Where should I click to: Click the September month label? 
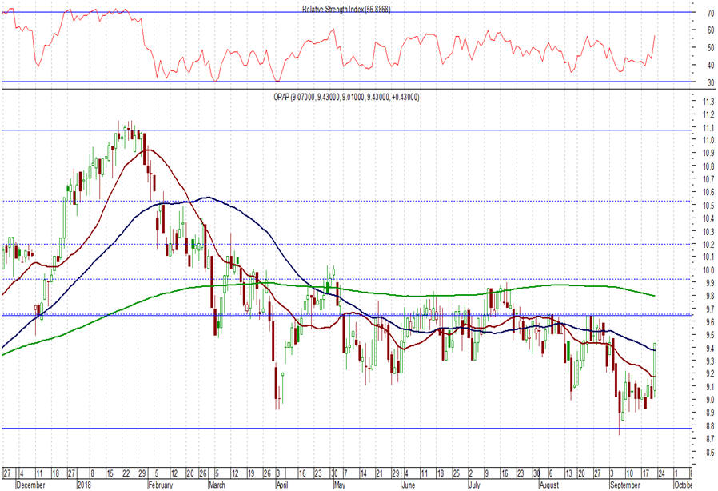(625, 485)
